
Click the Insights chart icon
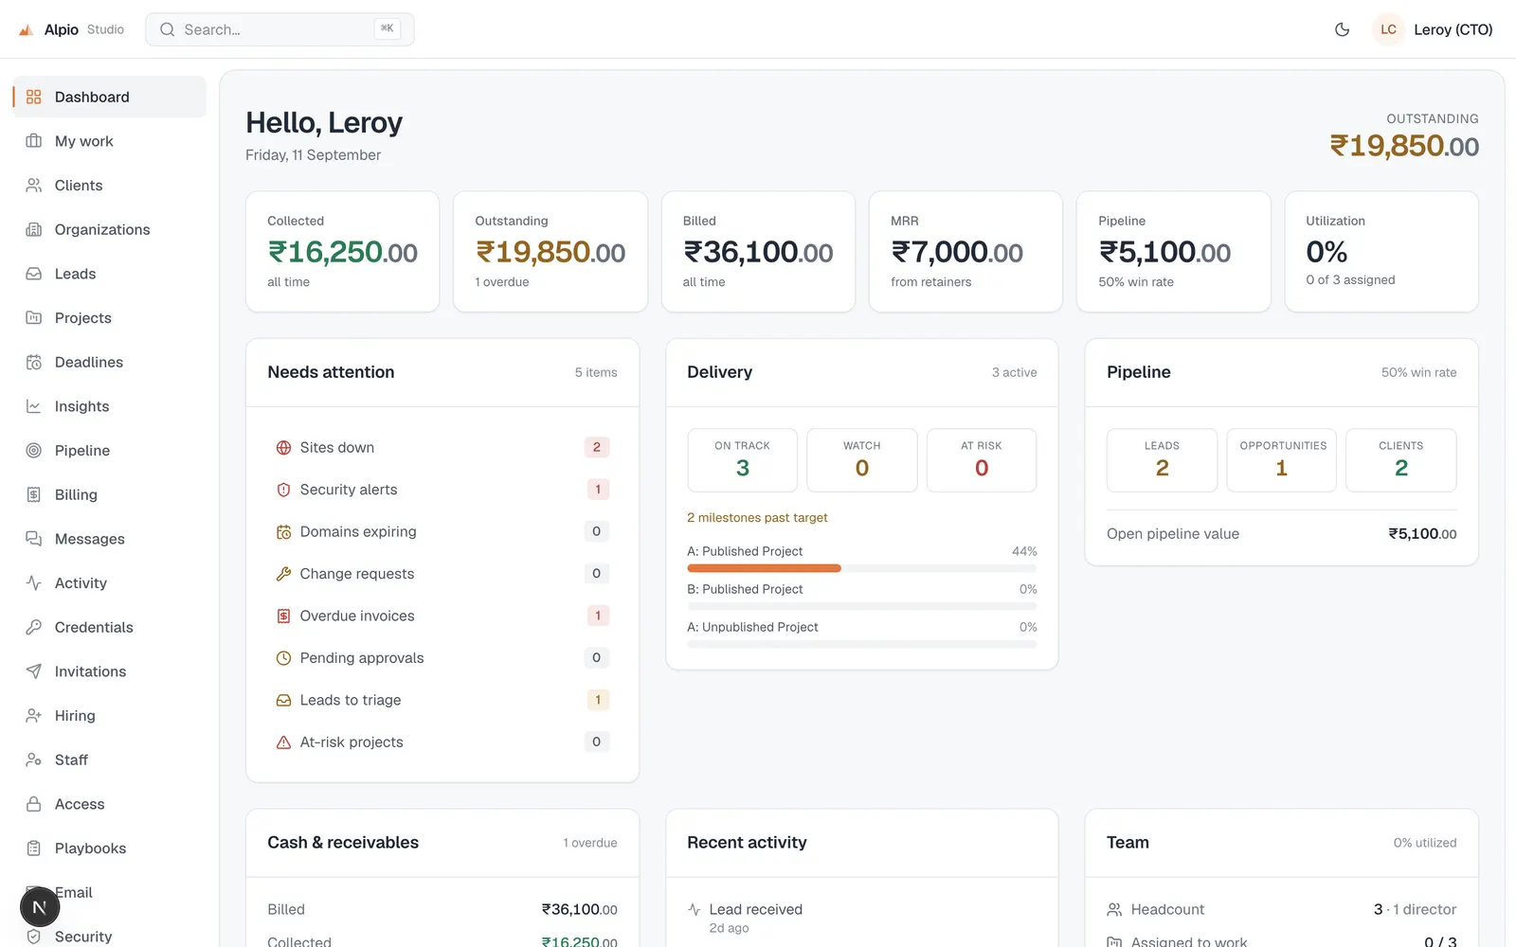[x=34, y=406]
